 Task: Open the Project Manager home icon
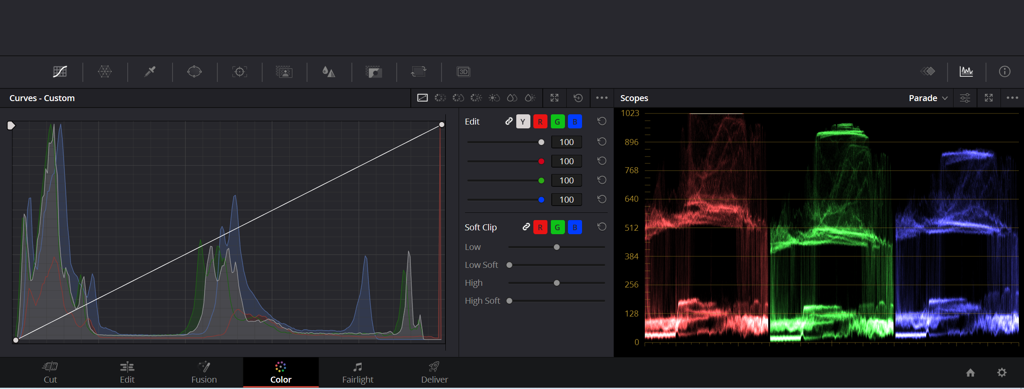(971, 373)
